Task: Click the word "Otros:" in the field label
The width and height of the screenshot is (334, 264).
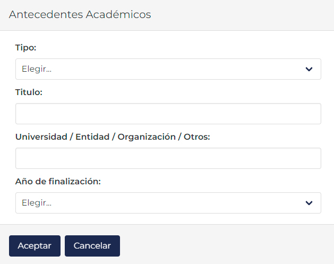Action: 197,137
